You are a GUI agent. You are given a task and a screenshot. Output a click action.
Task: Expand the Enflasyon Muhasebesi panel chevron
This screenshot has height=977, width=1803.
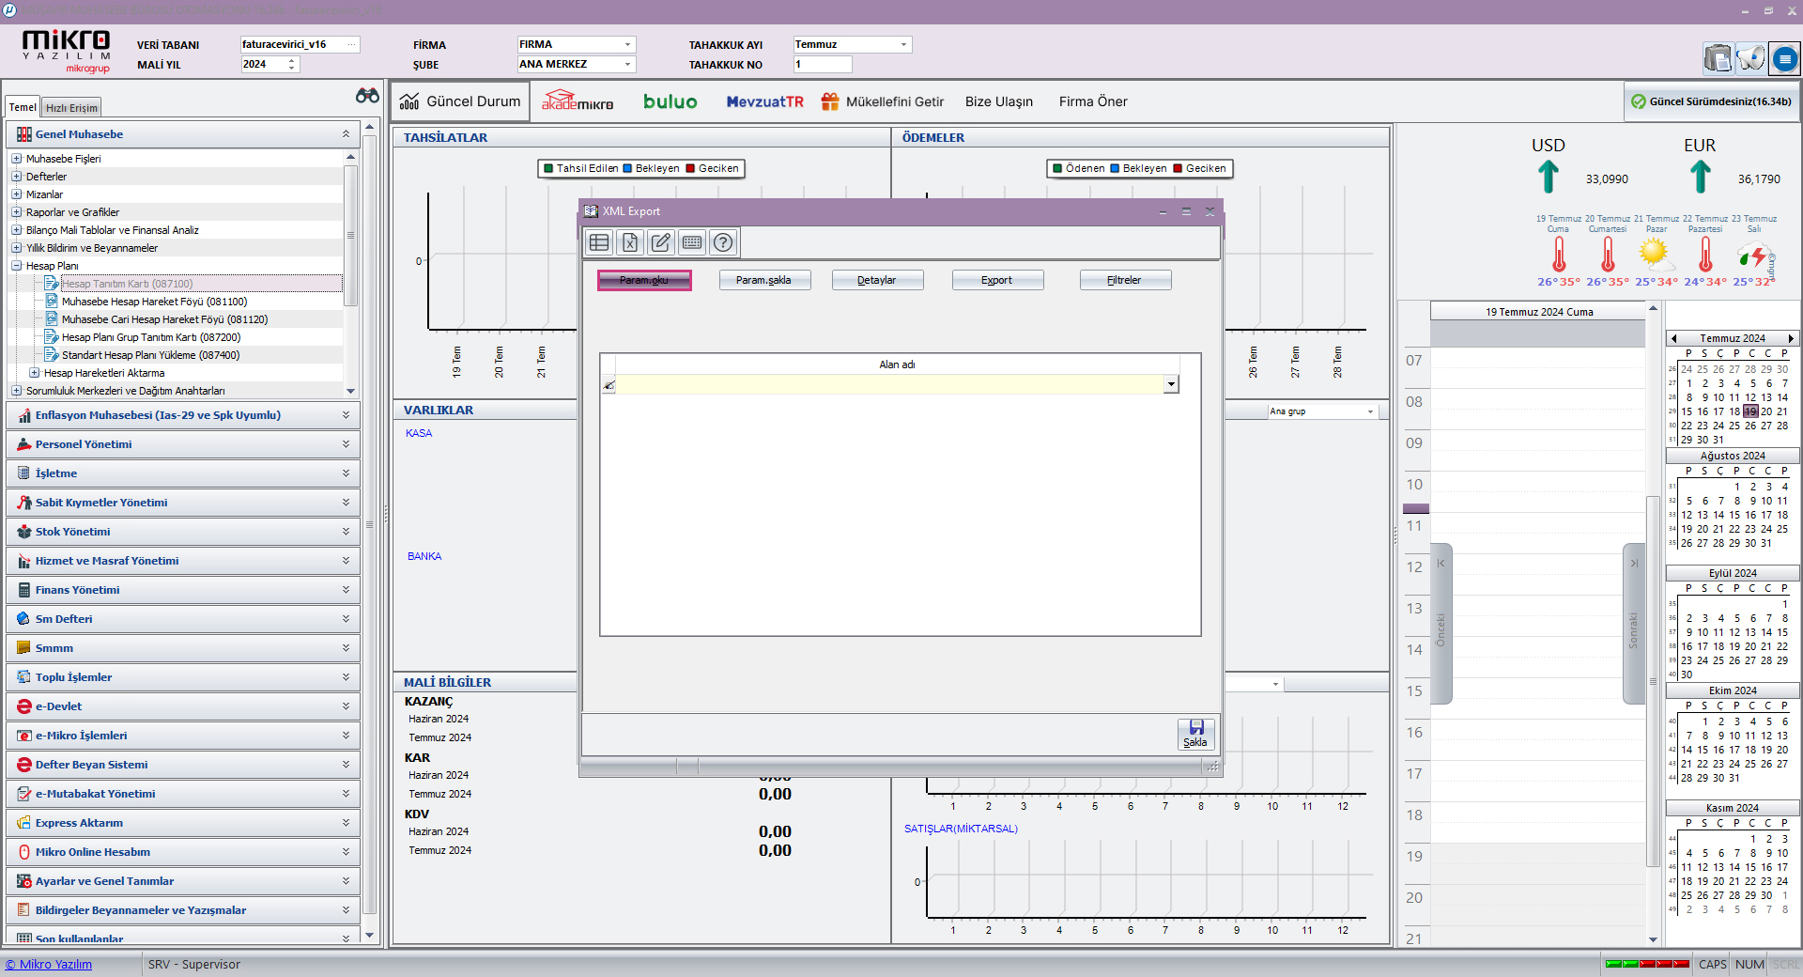click(346, 415)
